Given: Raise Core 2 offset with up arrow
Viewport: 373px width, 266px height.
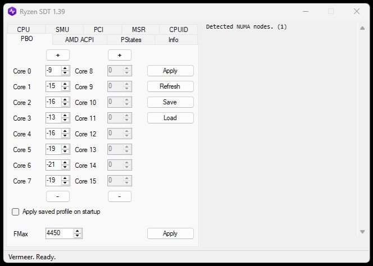Looking at the screenshot, I should pos(65,99).
